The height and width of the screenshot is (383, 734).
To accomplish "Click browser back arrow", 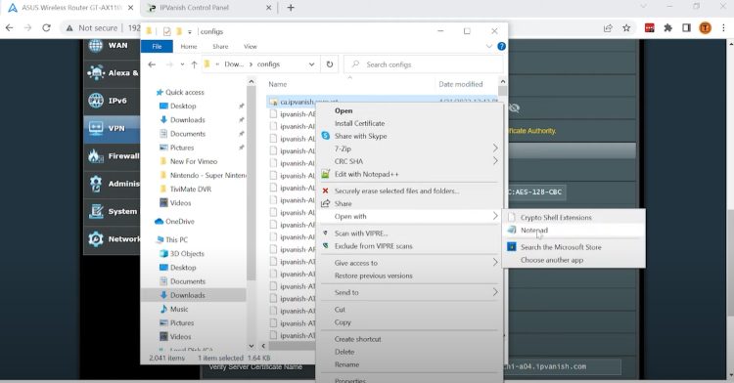I will (10, 28).
